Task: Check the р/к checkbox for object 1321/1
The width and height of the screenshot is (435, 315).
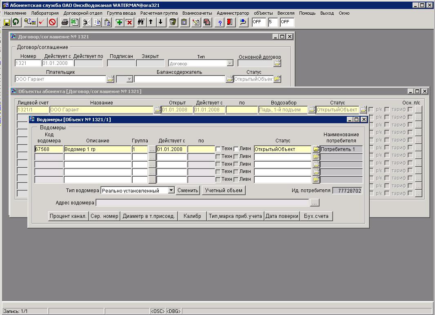Action: tap(371, 109)
